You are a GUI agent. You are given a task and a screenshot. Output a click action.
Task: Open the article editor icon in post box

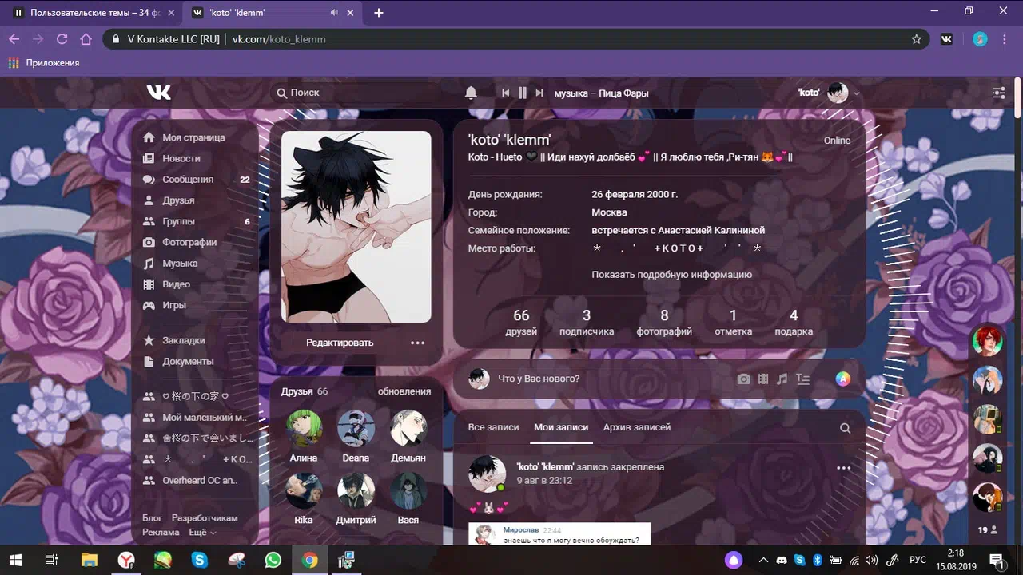tap(802, 379)
